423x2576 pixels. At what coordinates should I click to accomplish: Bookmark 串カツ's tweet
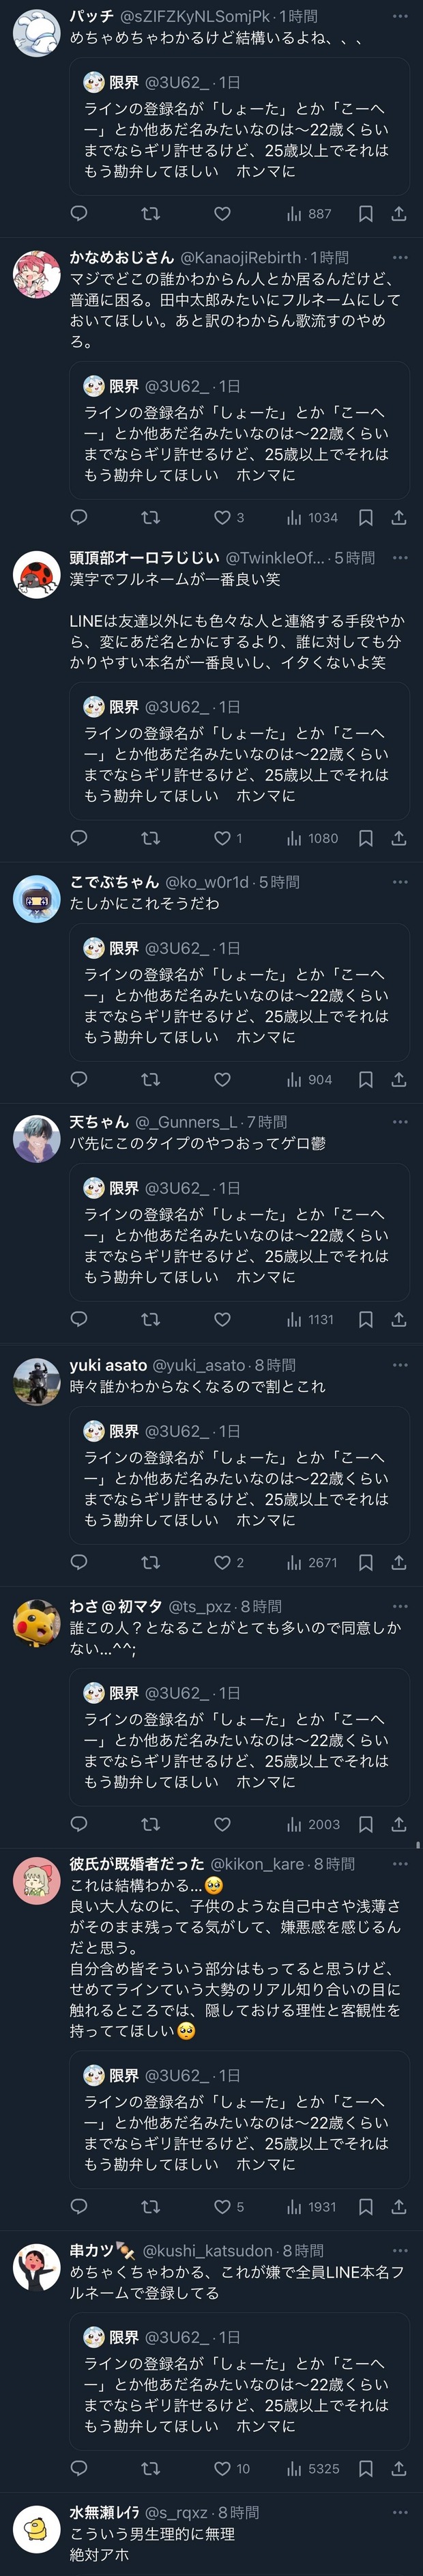(x=366, y=2468)
